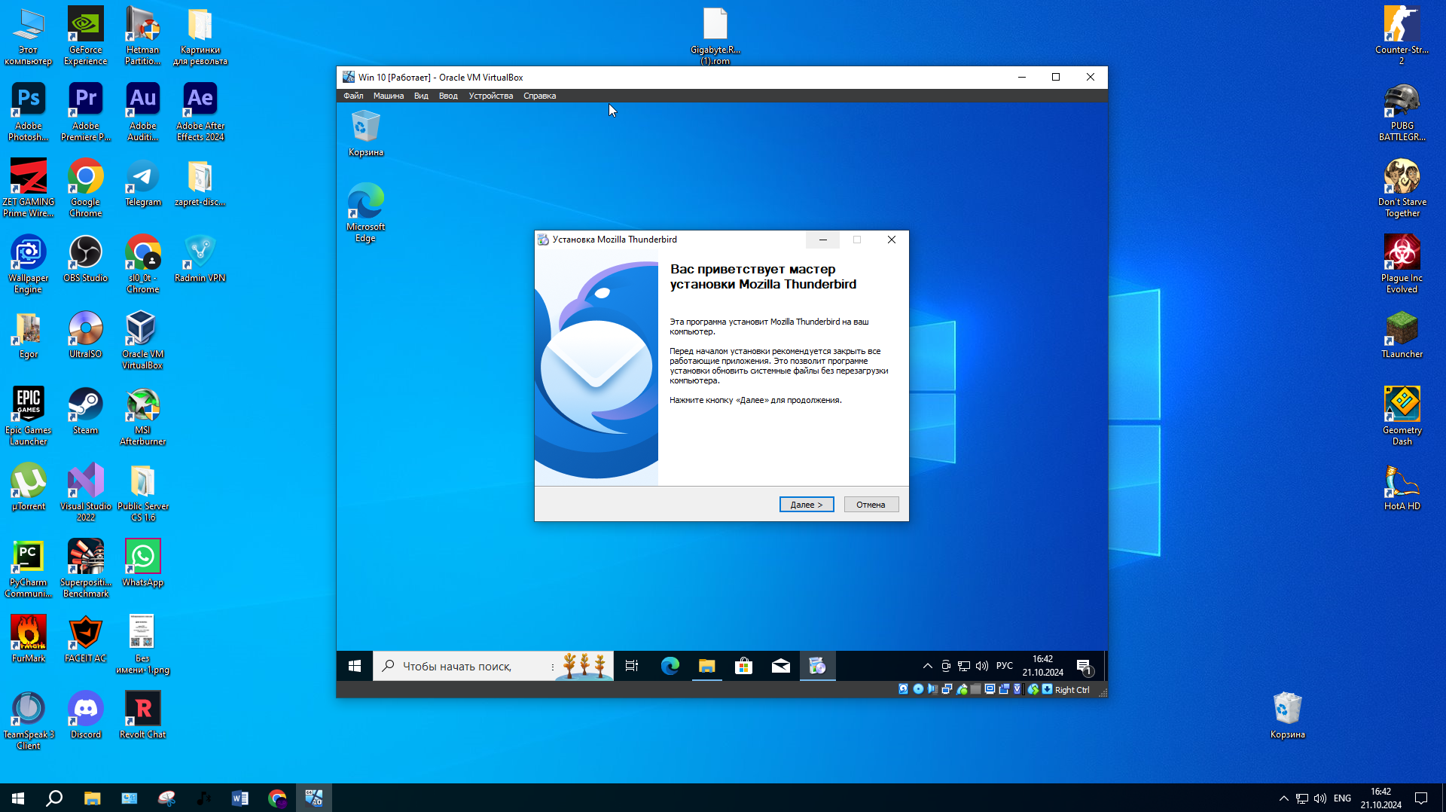This screenshot has height=812, width=1446.
Task: Click the VirtualBox recording indicator icon
Action: [x=1004, y=688]
